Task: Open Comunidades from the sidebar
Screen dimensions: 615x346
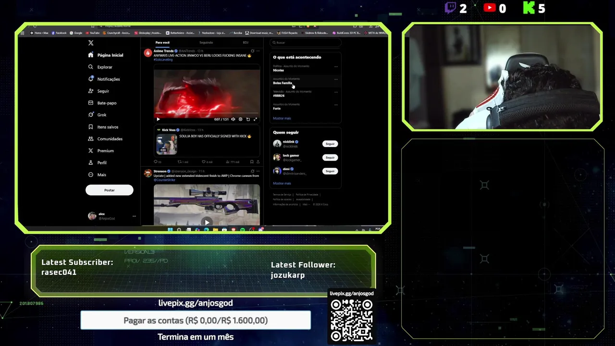Action: pyautogui.click(x=110, y=139)
